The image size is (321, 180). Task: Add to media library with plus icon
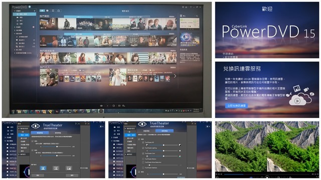(35, 11)
